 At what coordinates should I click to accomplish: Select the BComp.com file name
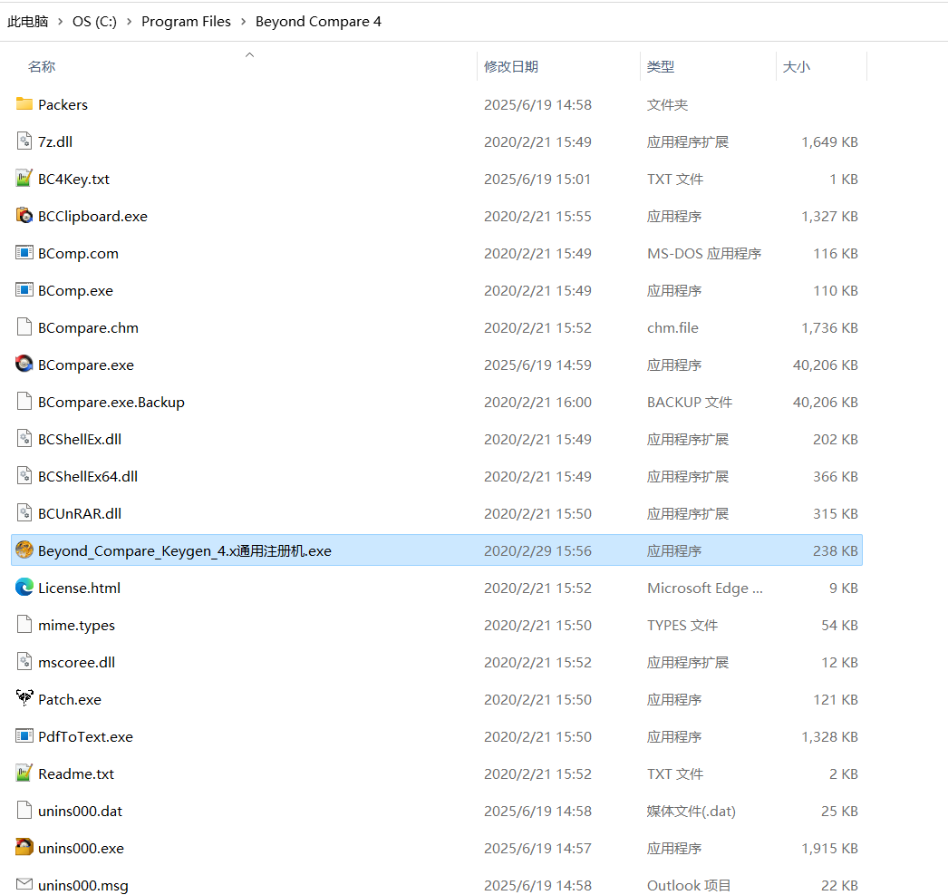click(78, 254)
